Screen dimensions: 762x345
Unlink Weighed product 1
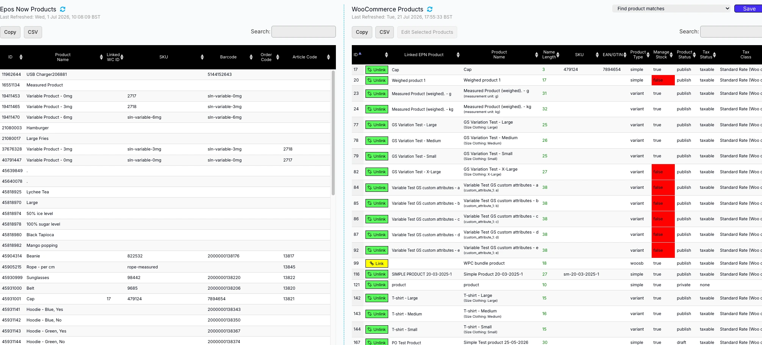376,80
